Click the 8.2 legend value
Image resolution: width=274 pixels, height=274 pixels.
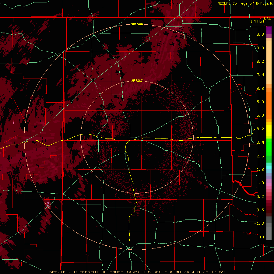coord(260,61)
